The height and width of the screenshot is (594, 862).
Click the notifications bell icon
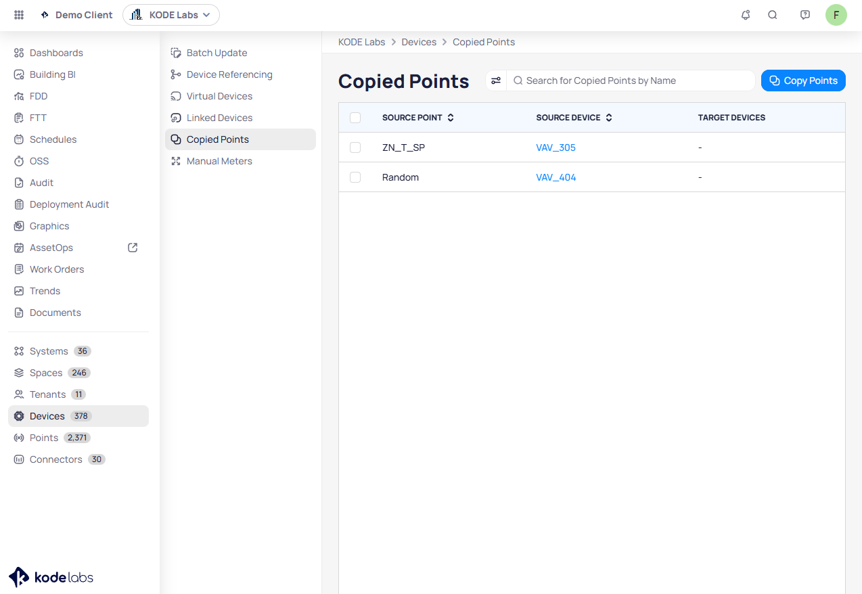[x=746, y=15]
